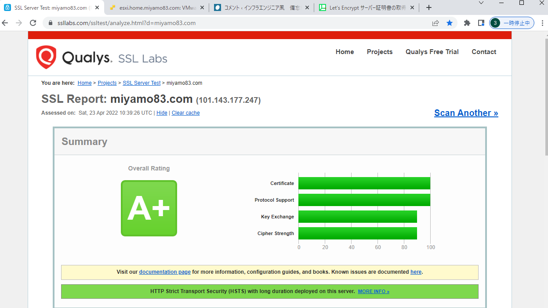Switch to the esxi.home.miyamo83.com VMware tab
This screenshot has width=548, height=308.
pos(156,7)
